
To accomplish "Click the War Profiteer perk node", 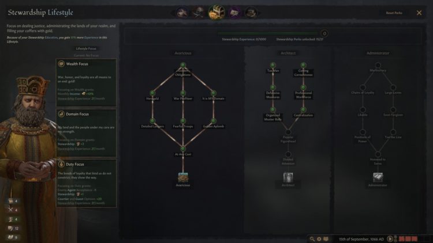I will [x=183, y=93].
